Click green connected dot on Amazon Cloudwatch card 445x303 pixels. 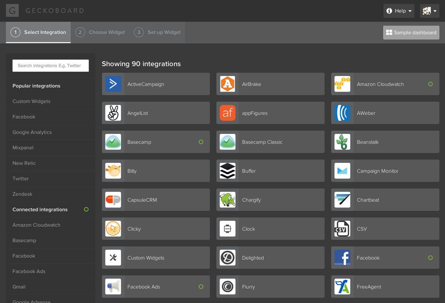[x=431, y=84]
